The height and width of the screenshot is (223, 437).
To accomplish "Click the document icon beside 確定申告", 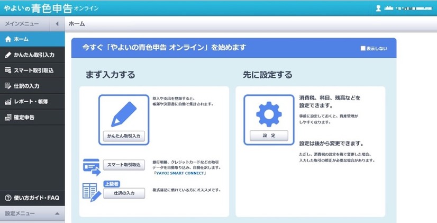I will 8,117.
